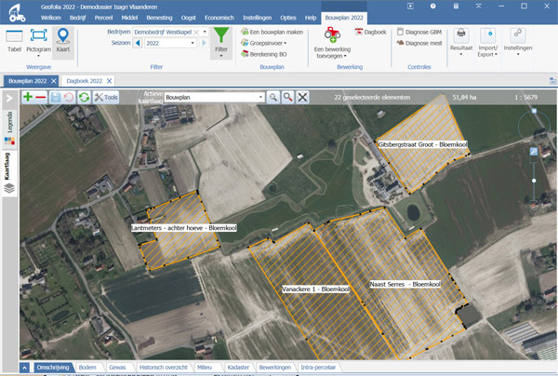558x376 pixels.
Task: Switch to Tabel view
Action: [14, 41]
